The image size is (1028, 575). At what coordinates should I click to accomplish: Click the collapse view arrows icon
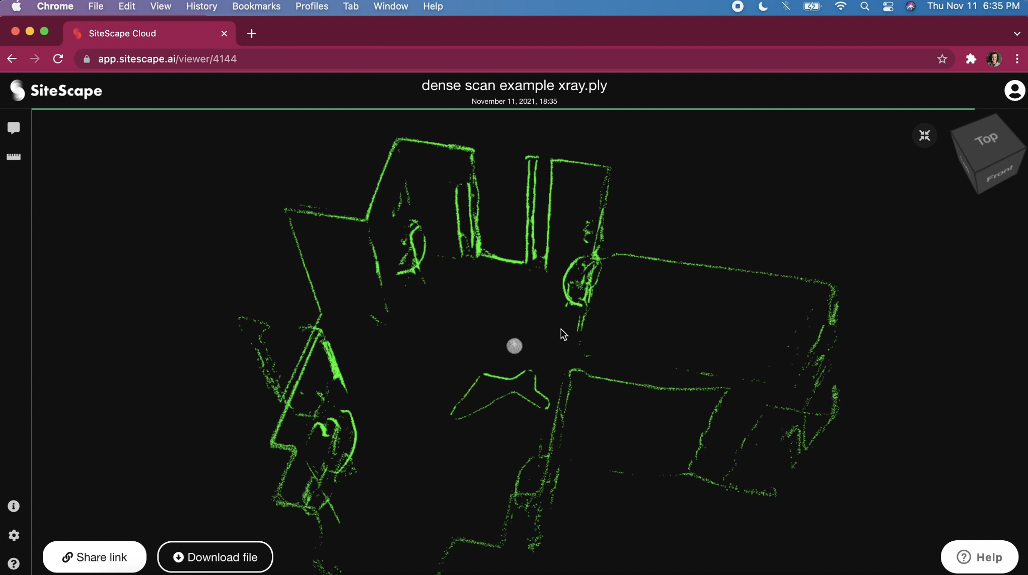924,135
